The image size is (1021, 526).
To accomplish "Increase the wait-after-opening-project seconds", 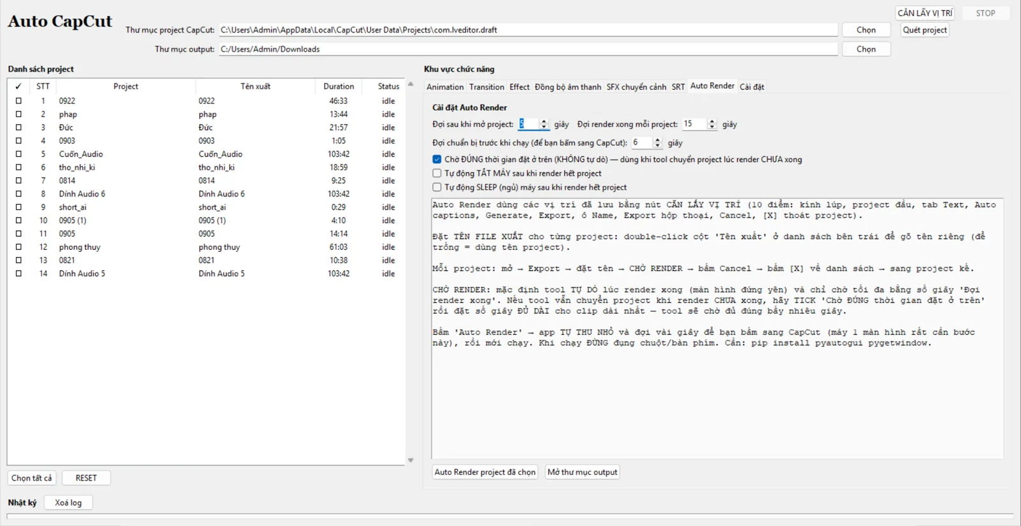I will click(x=544, y=121).
